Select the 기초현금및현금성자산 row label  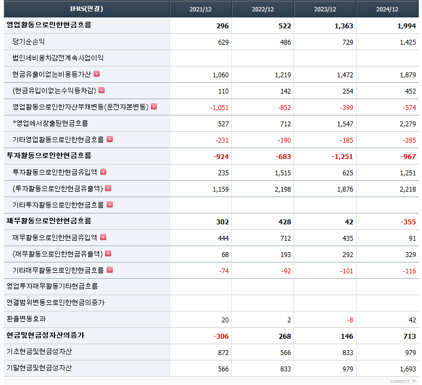(x=39, y=351)
